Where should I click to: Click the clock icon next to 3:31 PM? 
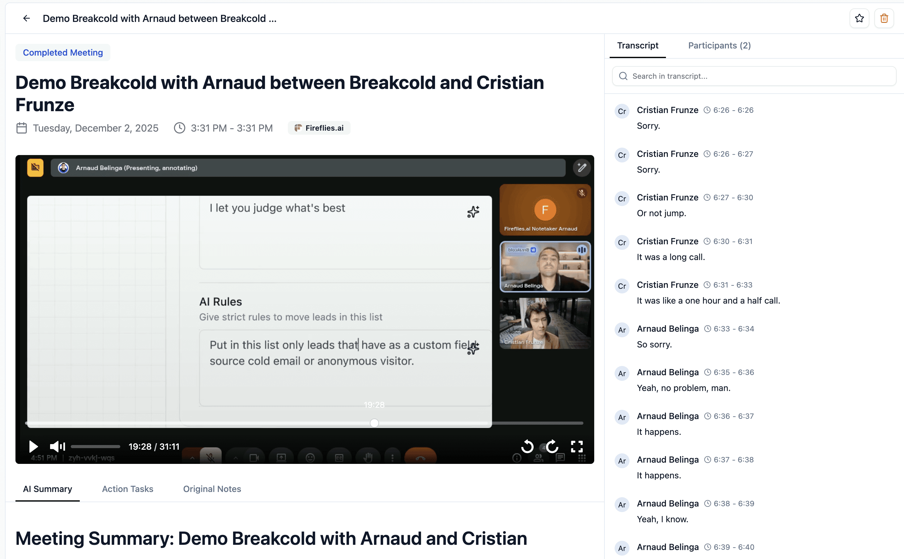(x=179, y=128)
